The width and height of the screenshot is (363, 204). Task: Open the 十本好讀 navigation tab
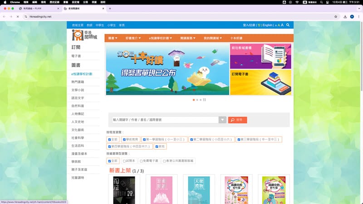click(x=236, y=38)
